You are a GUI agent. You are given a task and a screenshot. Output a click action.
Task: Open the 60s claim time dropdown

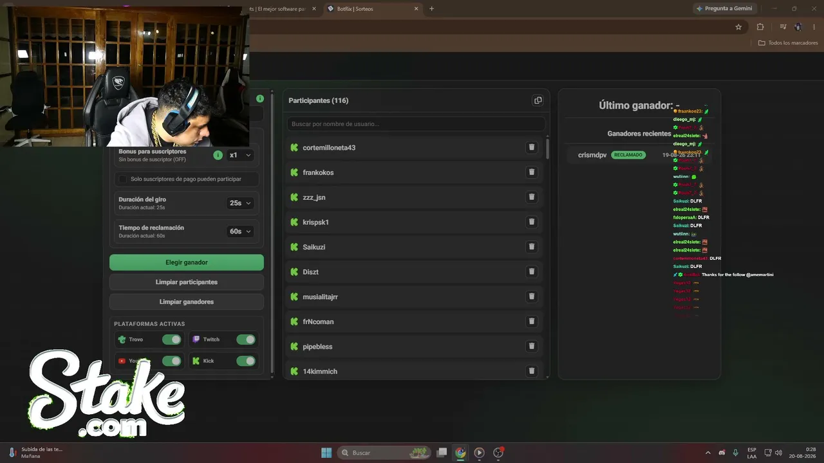point(240,232)
